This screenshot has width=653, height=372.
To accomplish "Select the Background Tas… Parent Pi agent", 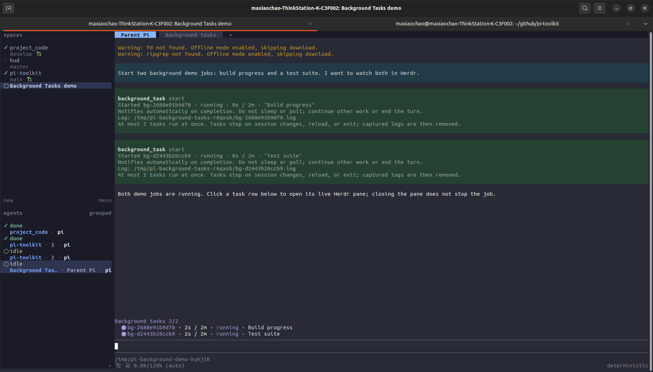I will coord(56,267).
